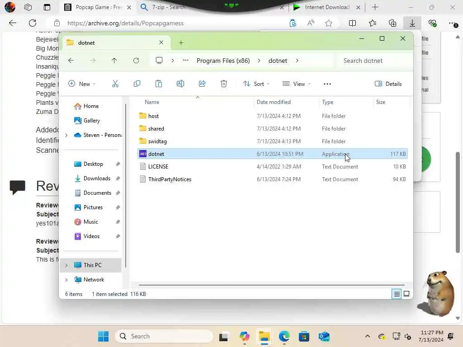Switch to details list view icon in status bar
463x347 pixels.
click(397, 294)
